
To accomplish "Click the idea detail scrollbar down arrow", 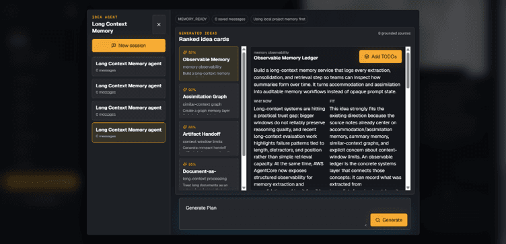I will 408,188.
